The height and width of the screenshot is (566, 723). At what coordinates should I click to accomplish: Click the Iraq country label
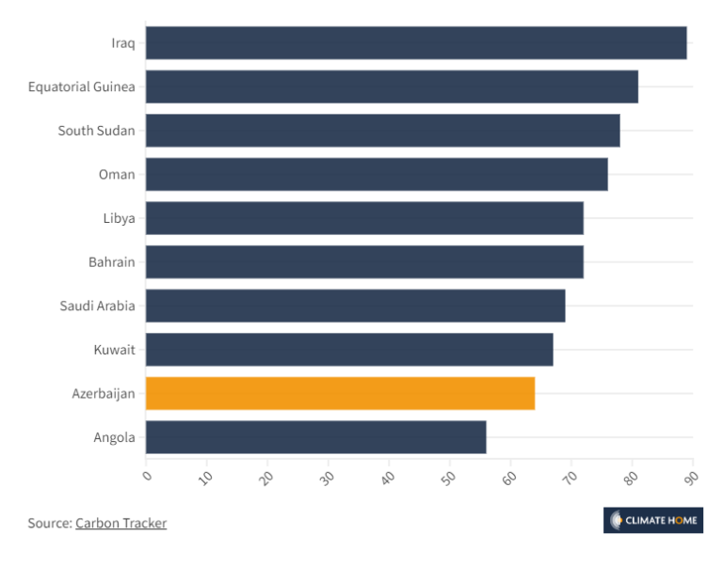123,43
